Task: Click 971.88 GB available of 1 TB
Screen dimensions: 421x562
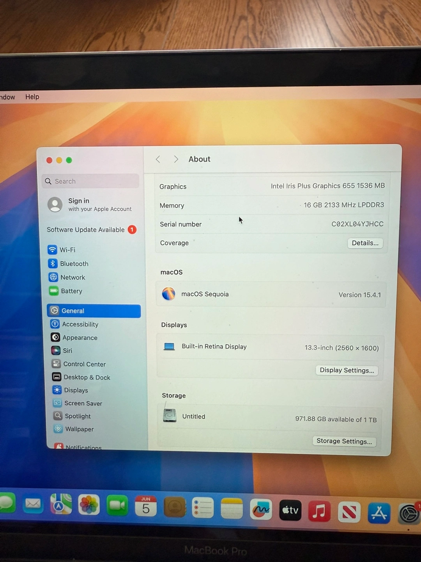Action: [336, 419]
